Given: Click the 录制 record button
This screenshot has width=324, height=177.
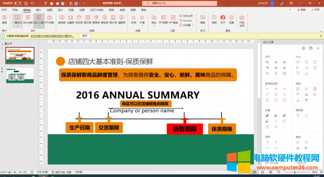Looking at the screenshot, I should click(301, 10).
